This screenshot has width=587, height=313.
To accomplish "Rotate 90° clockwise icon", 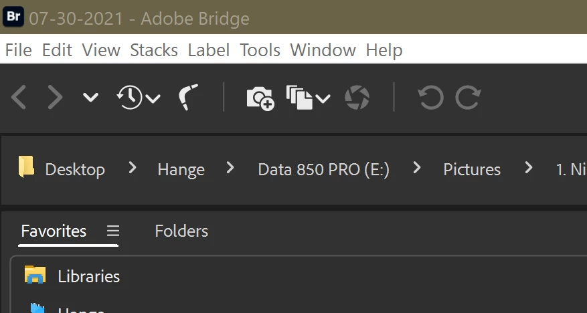I will tap(468, 98).
